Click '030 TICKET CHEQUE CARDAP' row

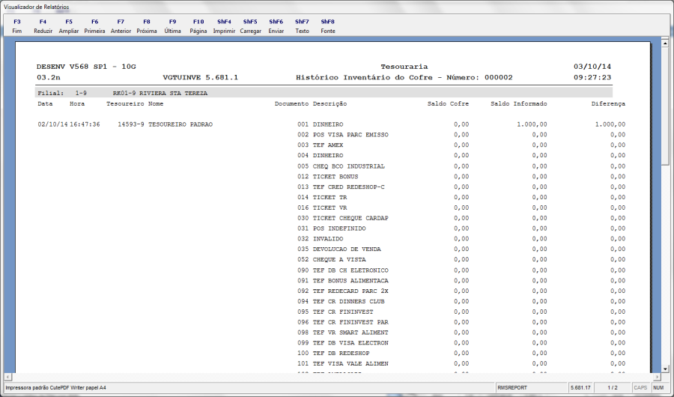(x=342, y=218)
